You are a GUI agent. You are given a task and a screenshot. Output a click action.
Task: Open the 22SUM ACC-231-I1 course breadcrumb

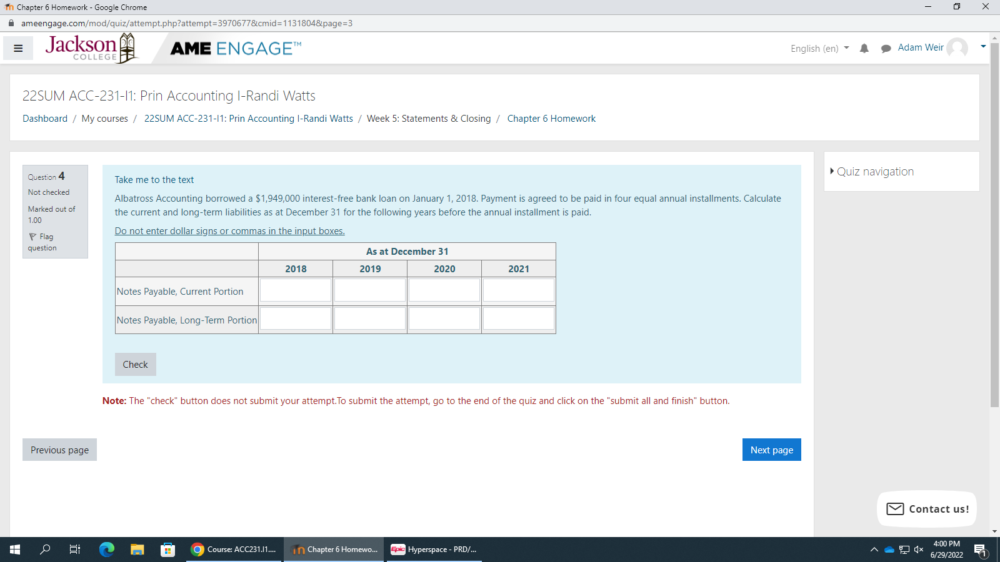tap(249, 119)
